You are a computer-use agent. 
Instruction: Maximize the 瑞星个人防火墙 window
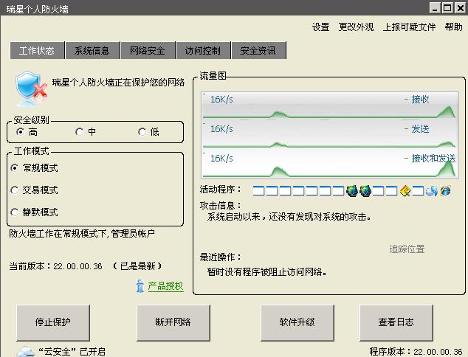tap(447, 8)
